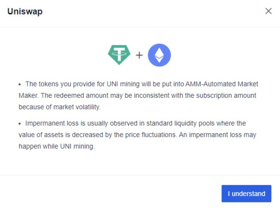Click the first bullet point dot
280x208 pixels.
coord(20,84)
